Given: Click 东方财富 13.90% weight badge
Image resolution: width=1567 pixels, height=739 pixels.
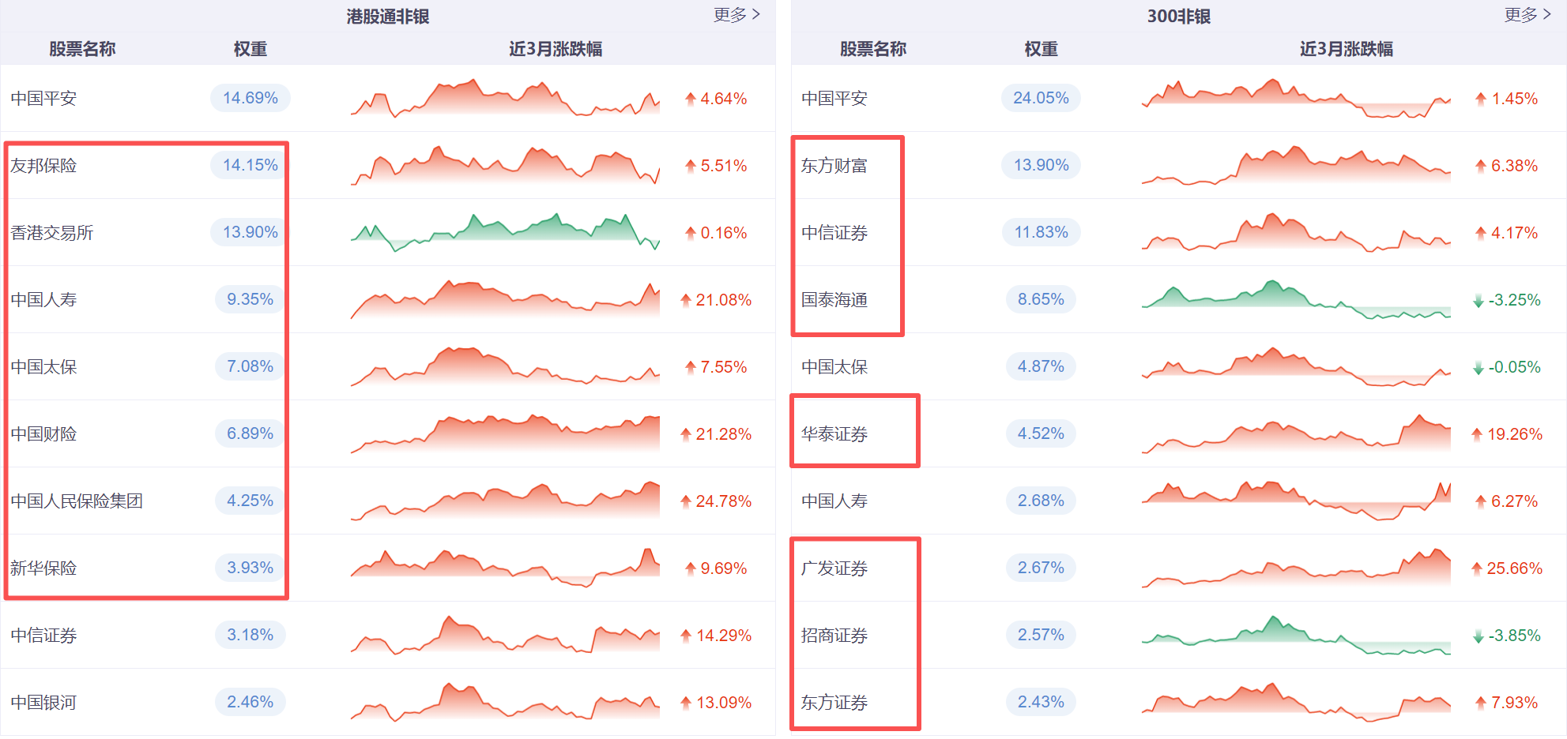Looking at the screenshot, I should (x=1042, y=165).
